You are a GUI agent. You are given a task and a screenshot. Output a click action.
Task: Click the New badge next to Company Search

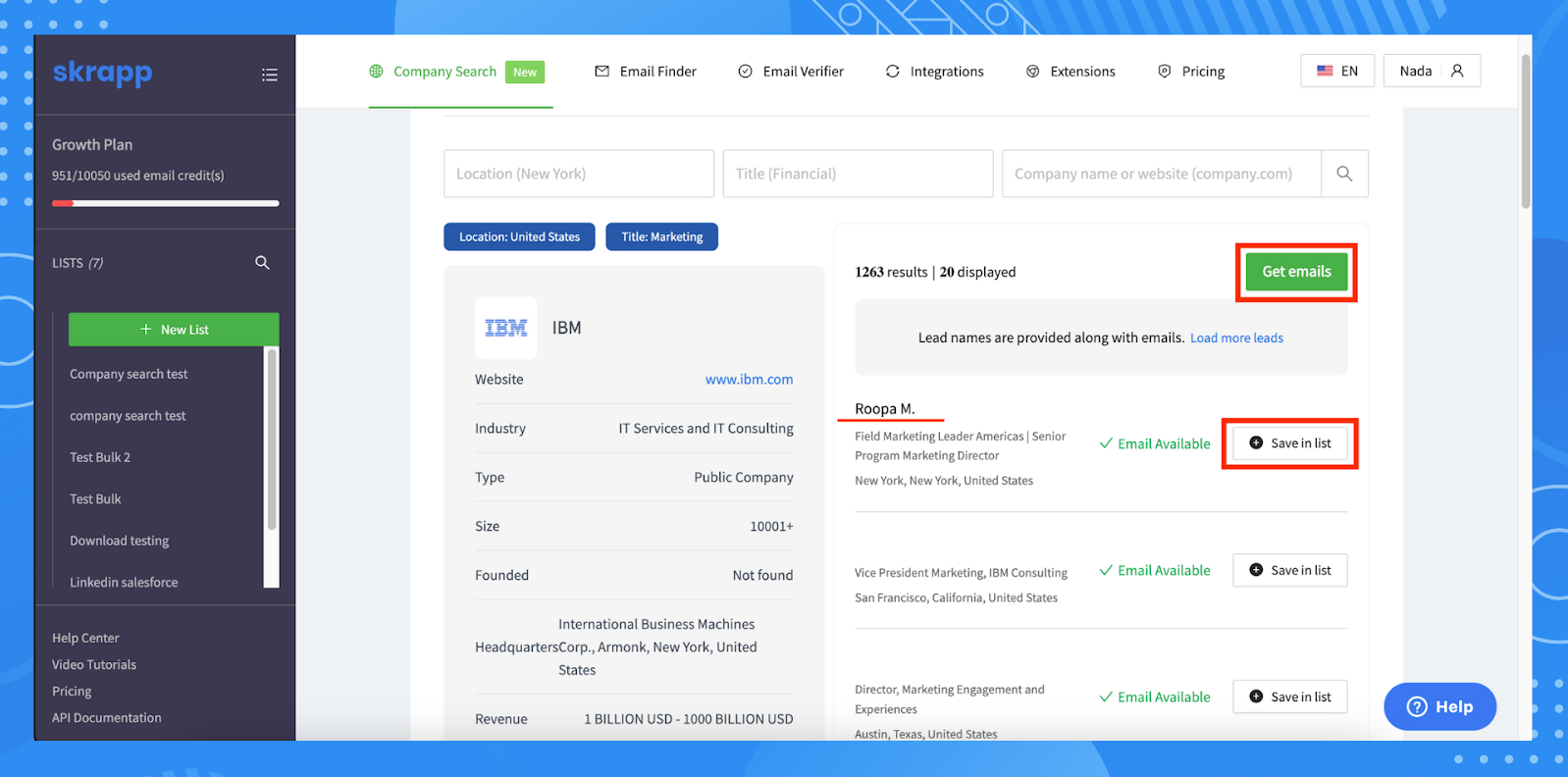[525, 73]
